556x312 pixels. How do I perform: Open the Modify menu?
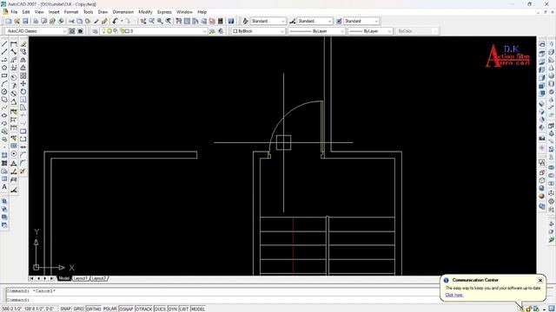145,12
